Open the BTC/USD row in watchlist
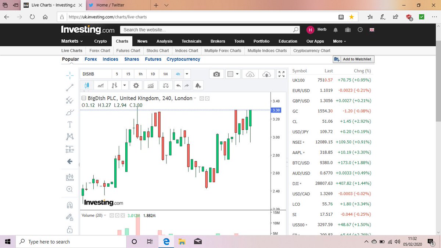This screenshot has width=441, height=248. click(332, 163)
